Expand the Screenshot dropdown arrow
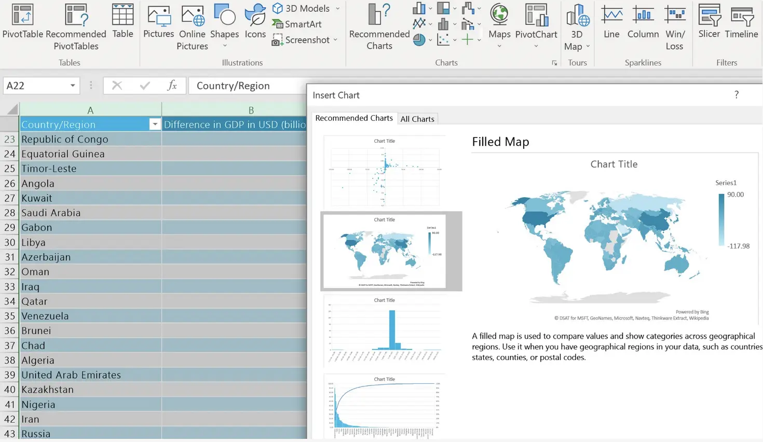Viewport: 763px width, 442px height. coord(335,40)
